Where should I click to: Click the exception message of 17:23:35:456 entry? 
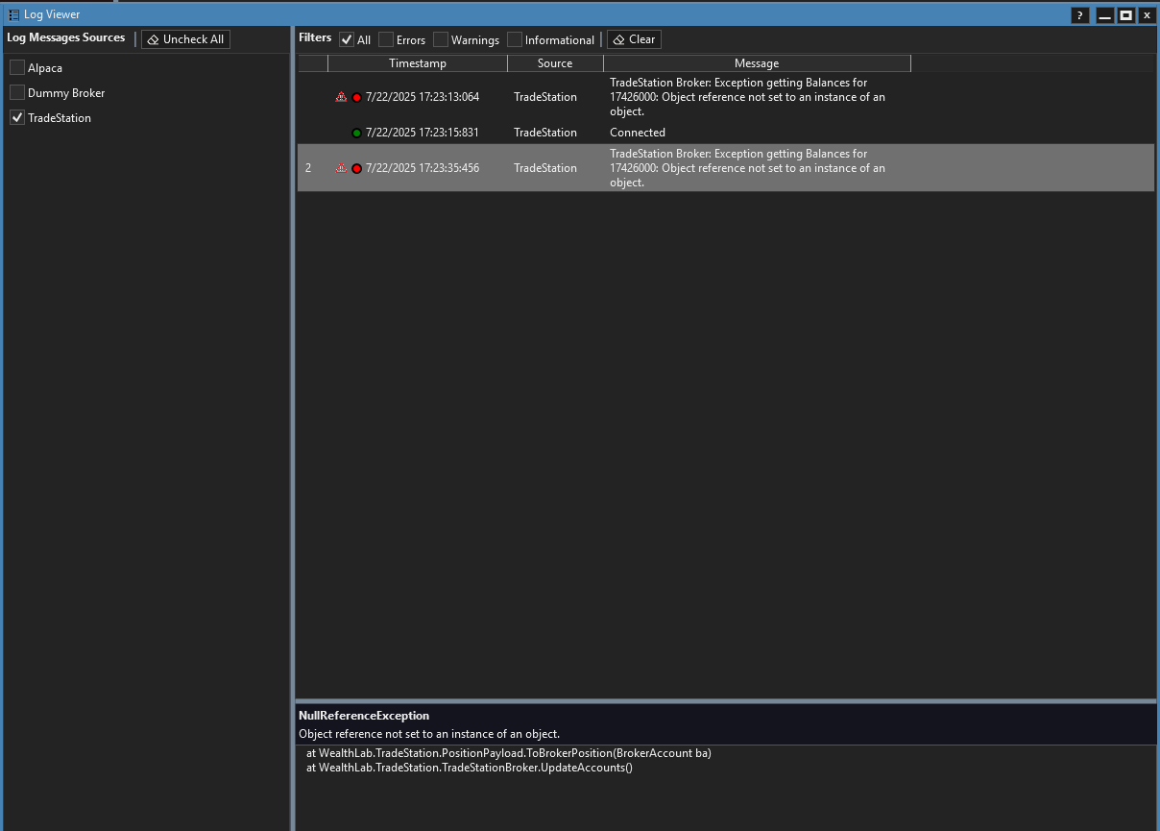[747, 168]
